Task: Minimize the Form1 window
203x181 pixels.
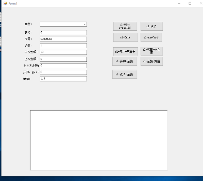Action: click(x=179, y=4)
